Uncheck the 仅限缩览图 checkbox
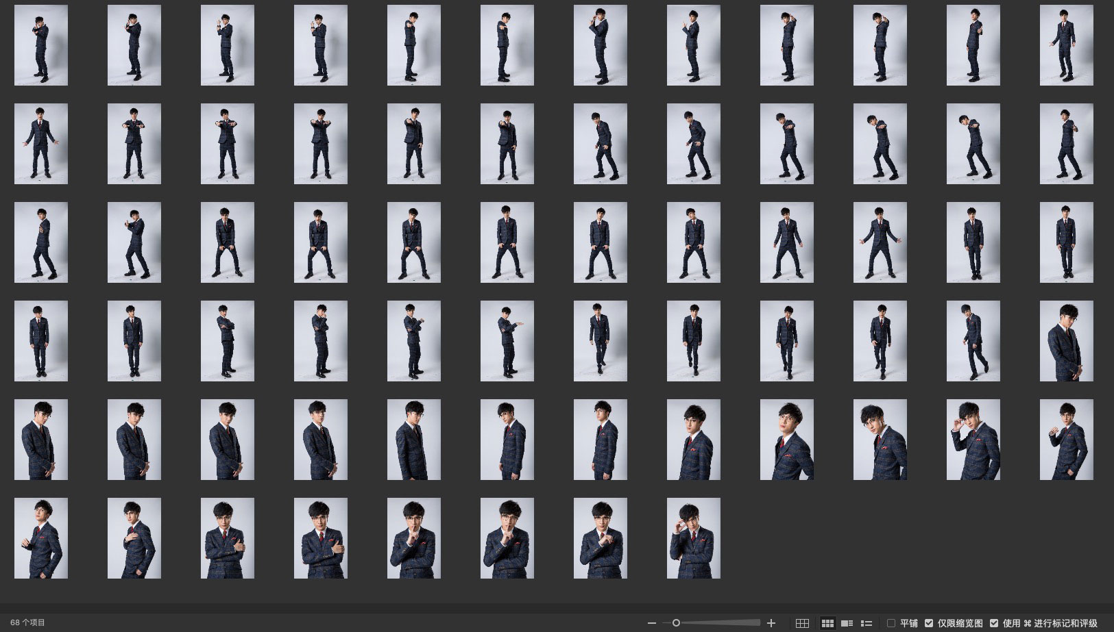This screenshot has width=1114, height=632. click(x=929, y=623)
